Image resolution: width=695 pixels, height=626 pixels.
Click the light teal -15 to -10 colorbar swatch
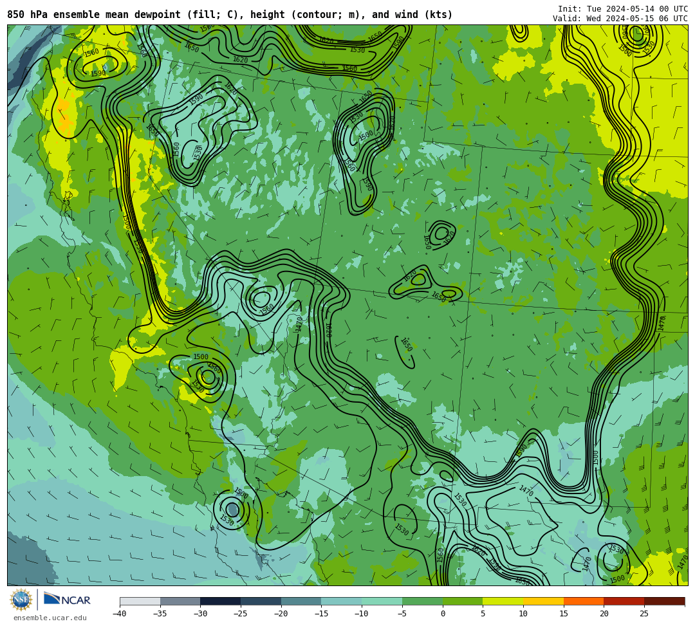[342, 601]
